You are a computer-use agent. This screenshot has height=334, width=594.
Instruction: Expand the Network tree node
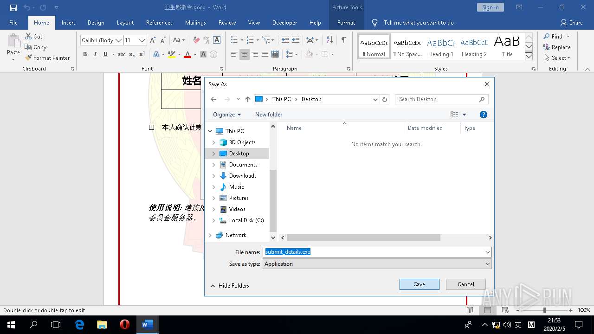pos(210,235)
